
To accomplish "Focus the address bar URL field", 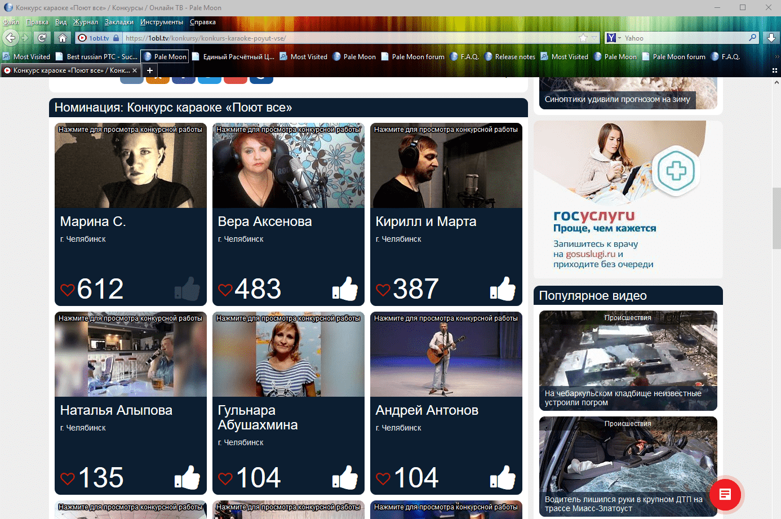I will [x=349, y=38].
